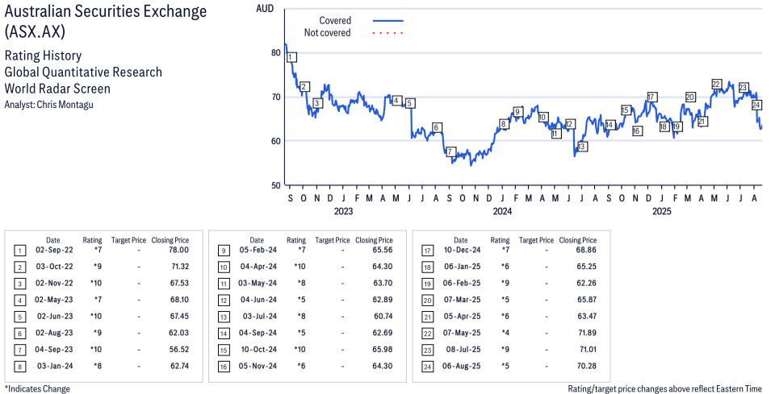Click the 'World Radar Screen' line

(57, 89)
